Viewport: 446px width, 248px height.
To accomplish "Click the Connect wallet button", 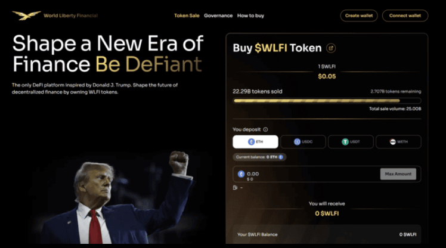I will [x=405, y=15].
